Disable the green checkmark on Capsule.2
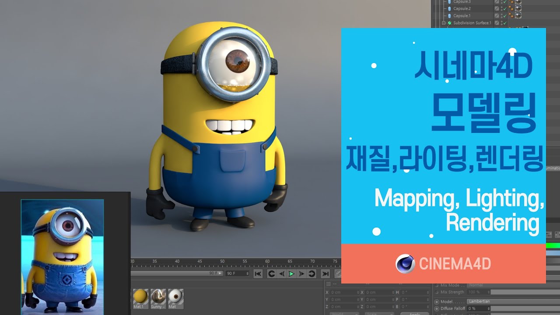Viewport: 560px width, 315px height. tap(504, 9)
